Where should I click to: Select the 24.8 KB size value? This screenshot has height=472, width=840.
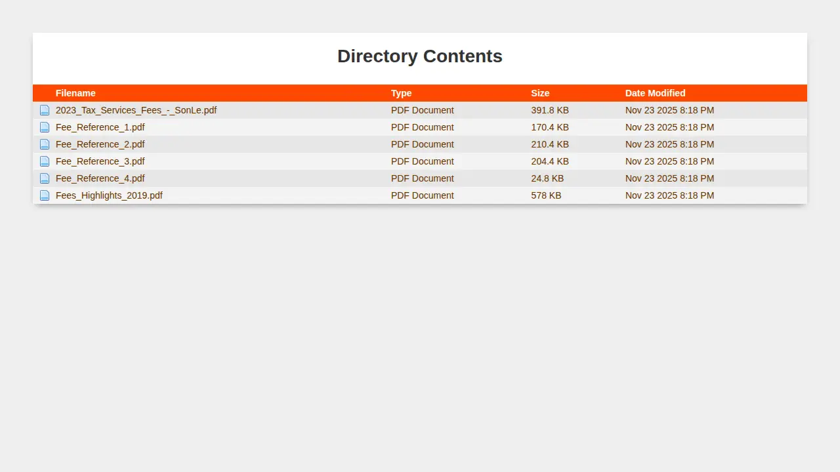point(547,178)
